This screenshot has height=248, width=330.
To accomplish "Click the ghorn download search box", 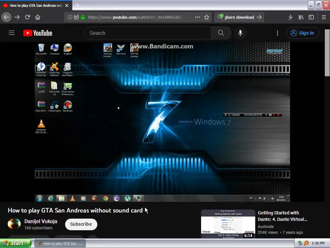I will click(239, 17).
